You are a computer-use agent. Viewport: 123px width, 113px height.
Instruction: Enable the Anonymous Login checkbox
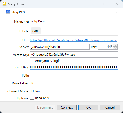coord(32,61)
